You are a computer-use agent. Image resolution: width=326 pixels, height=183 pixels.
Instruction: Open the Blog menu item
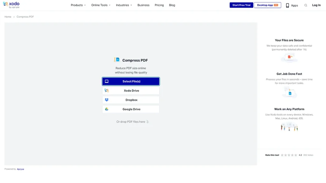tap(172, 5)
